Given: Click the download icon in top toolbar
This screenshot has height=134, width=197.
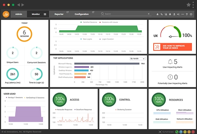Looking at the screenshot, I should pyautogui.click(x=174, y=14).
